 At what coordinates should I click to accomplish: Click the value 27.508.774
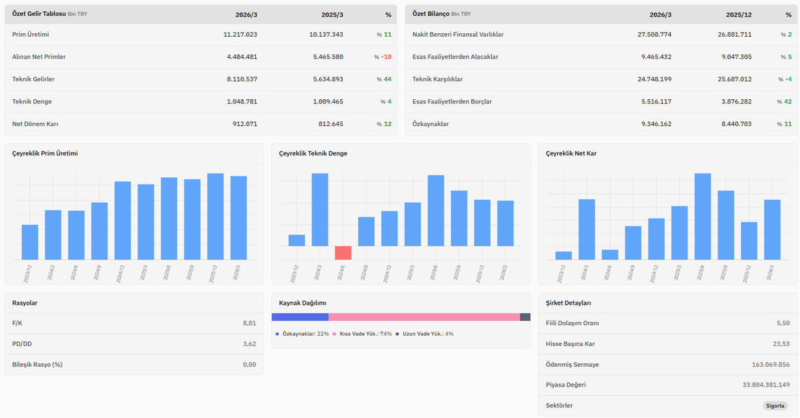tap(655, 34)
